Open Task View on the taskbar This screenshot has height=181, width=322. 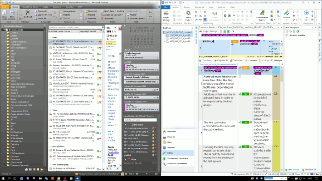(x=15, y=178)
